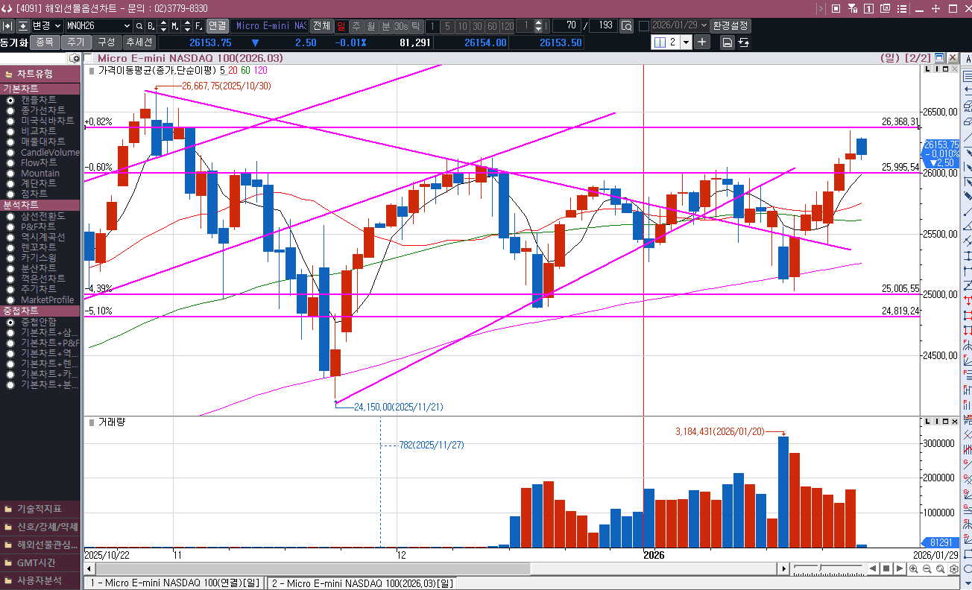Select the 종가선차트 radio button
The image size is (972, 590).
(10, 110)
